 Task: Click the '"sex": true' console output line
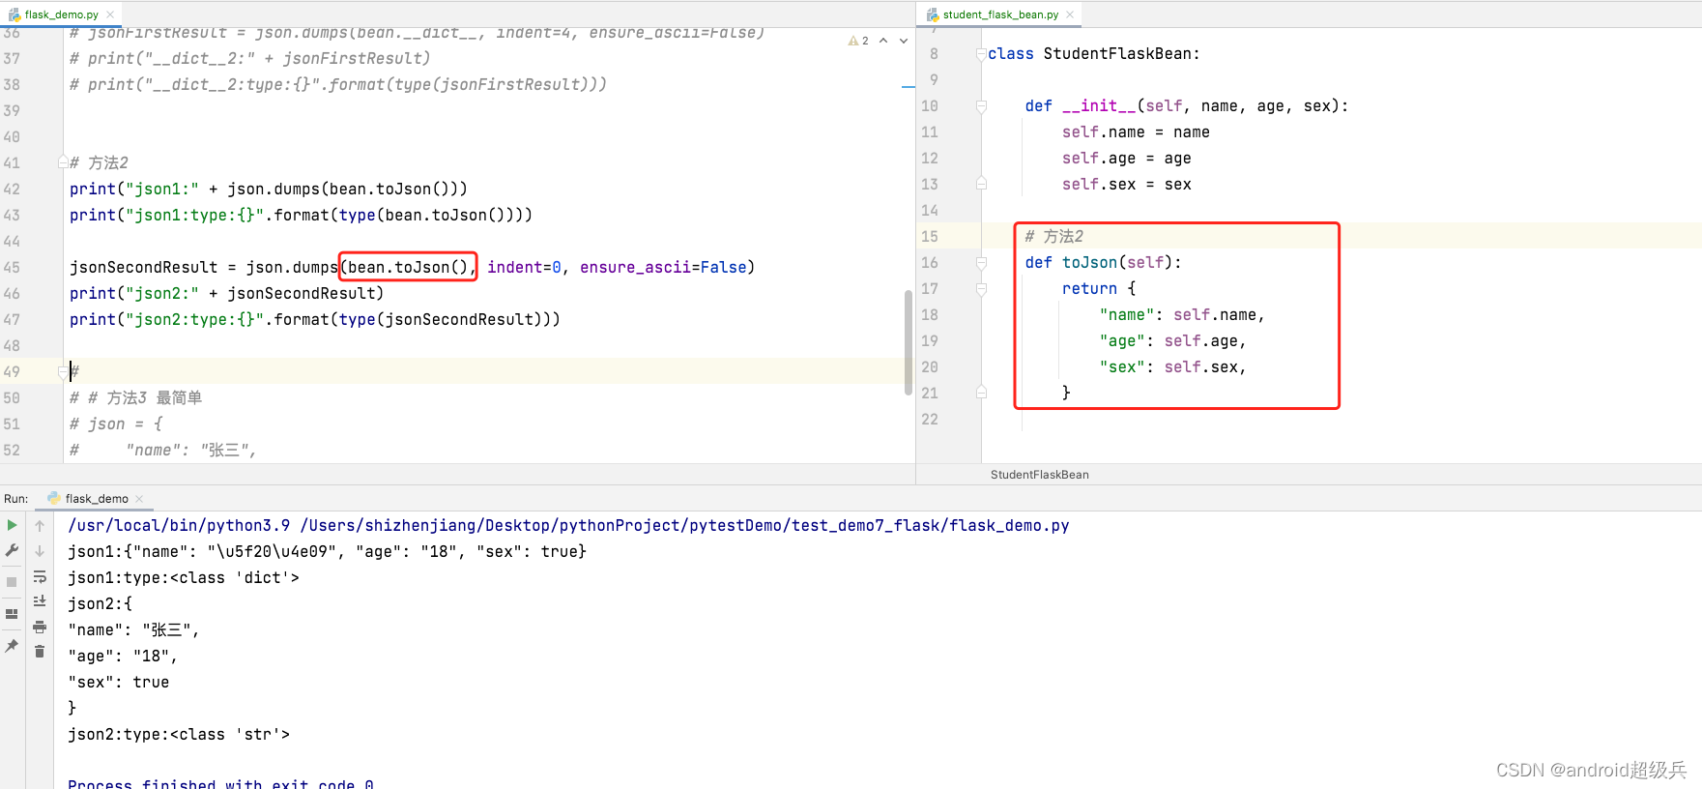click(x=118, y=682)
